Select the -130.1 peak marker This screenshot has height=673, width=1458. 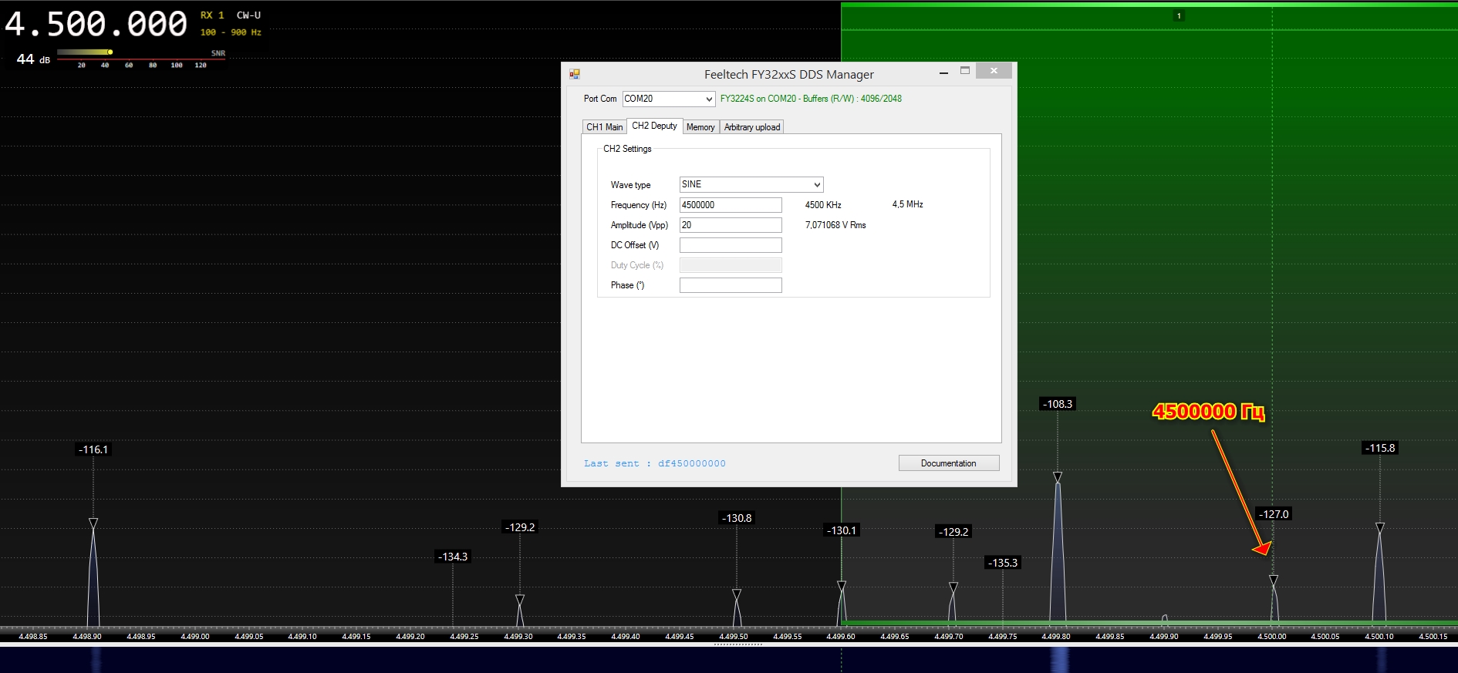point(842,530)
